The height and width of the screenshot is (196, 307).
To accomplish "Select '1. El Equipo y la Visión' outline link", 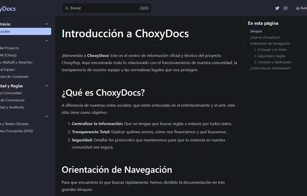I will tap(270, 50).
